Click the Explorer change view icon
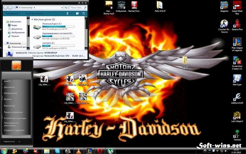Viewport: 246px width, 154px height. click(67, 14)
